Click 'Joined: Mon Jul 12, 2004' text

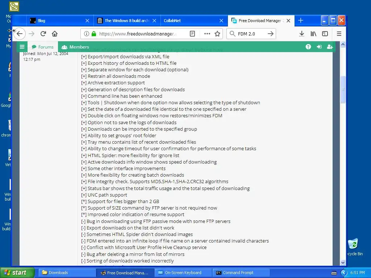[46, 54]
